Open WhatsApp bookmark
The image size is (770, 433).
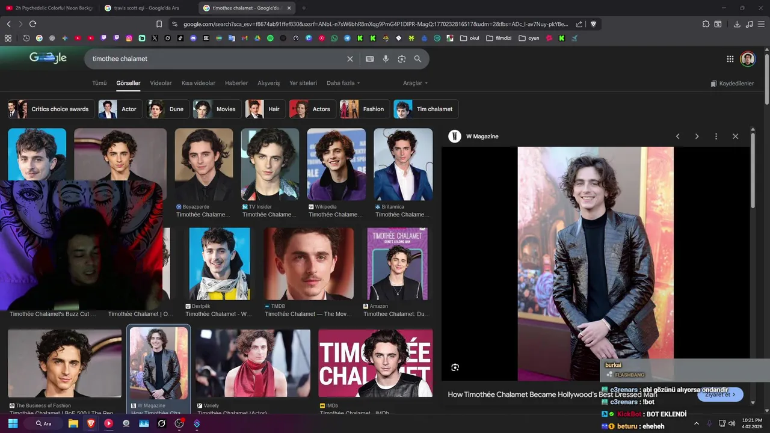pyautogui.click(x=334, y=38)
